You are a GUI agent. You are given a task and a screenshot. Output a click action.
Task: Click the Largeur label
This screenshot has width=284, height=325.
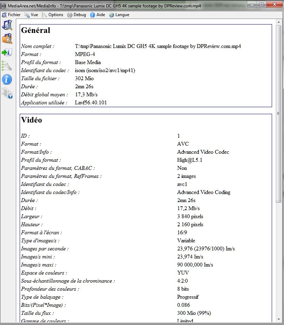31,216
